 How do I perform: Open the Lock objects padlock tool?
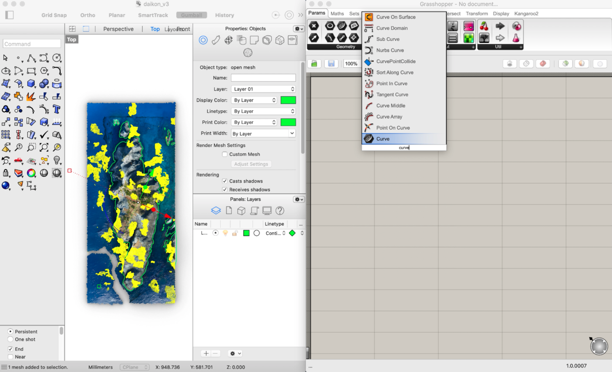click(6, 173)
